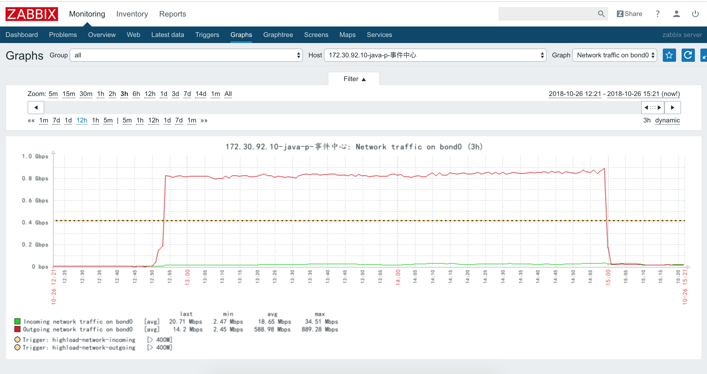Add graph to favourites star icon
The height and width of the screenshot is (374, 707).
pos(669,55)
